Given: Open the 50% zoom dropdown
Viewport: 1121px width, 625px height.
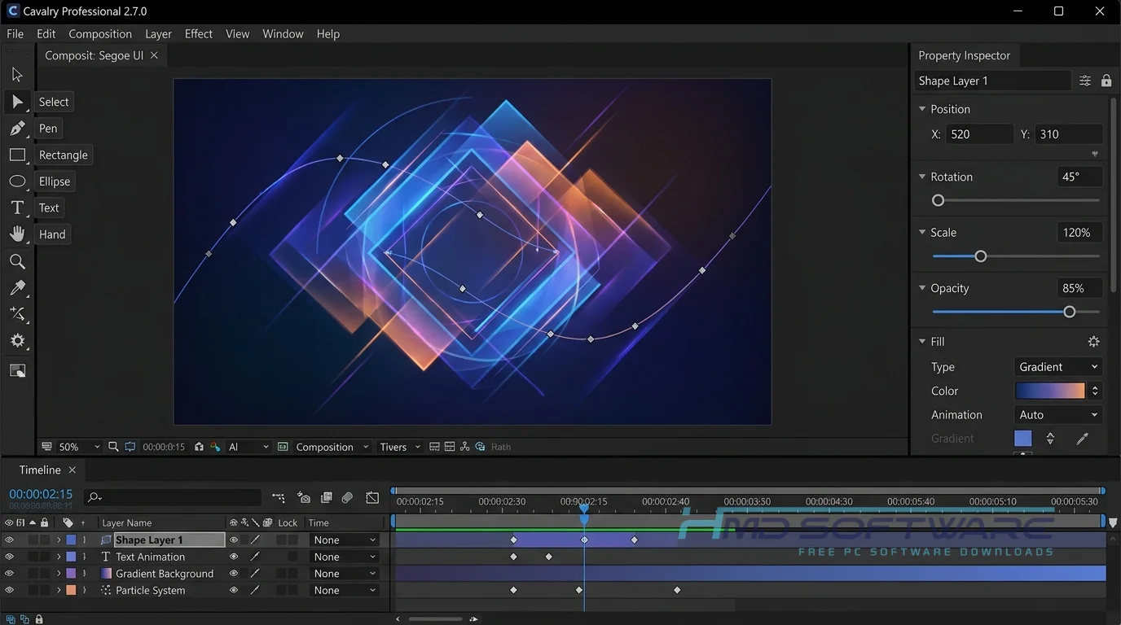Looking at the screenshot, I should point(79,447).
